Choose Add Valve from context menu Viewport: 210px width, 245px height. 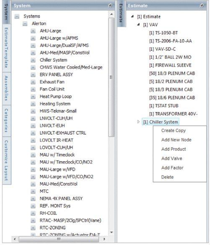tap(171, 158)
